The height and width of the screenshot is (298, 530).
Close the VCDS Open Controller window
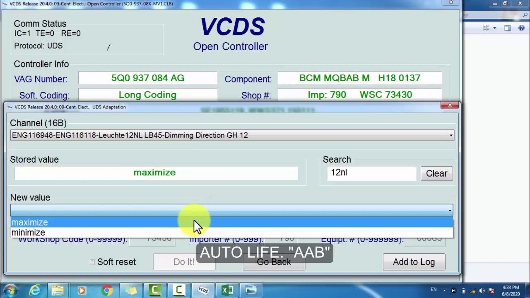click(x=451, y=2)
